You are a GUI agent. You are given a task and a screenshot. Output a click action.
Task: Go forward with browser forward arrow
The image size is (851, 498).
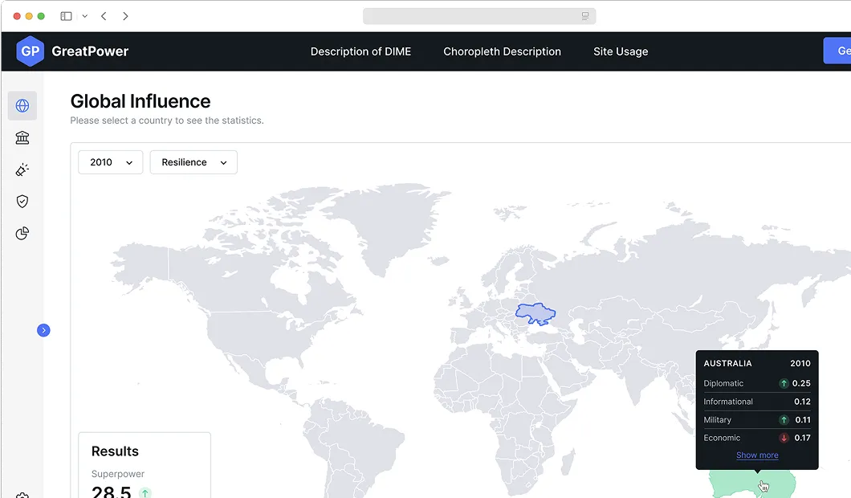pos(125,16)
